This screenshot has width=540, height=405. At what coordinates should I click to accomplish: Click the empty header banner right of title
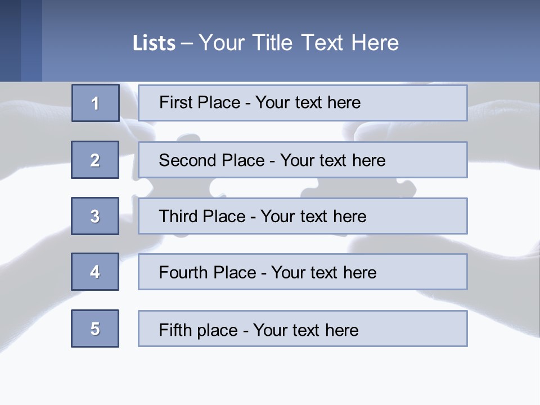tap(472, 42)
